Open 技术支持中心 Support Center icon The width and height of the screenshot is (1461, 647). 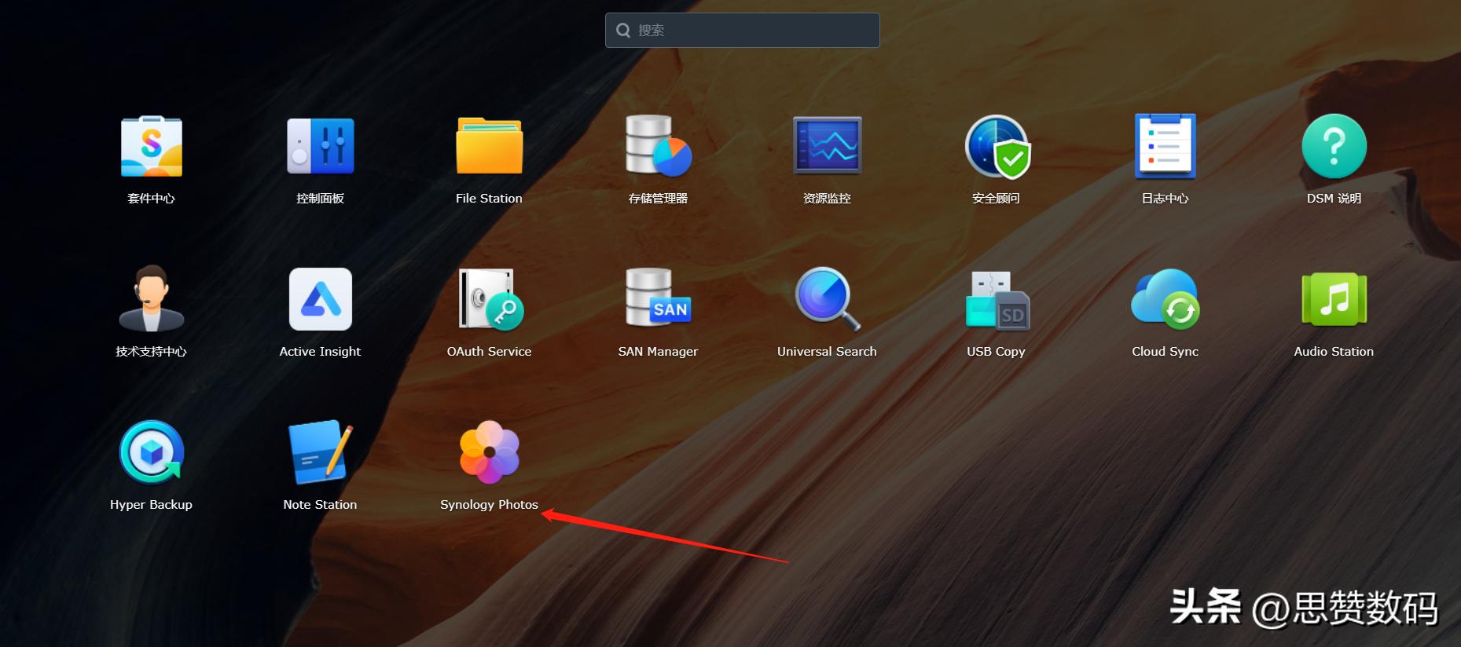tap(151, 298)
